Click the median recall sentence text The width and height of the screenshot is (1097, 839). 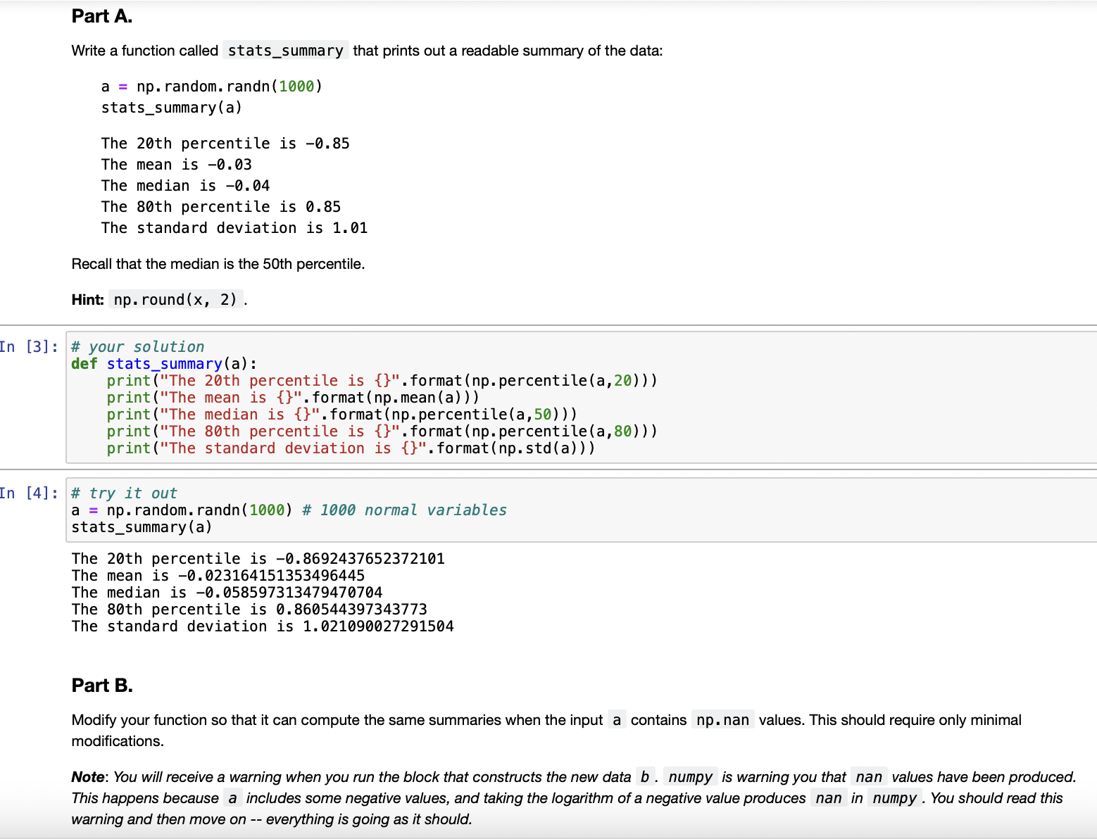point(217,263)
